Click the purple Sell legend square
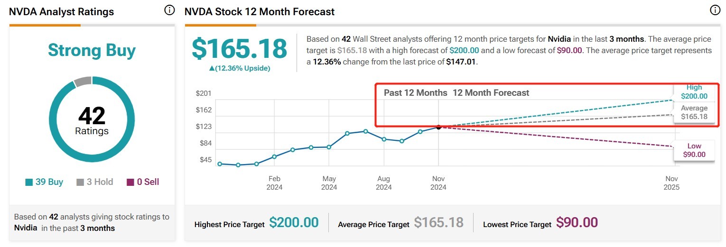The image size is (726, 247). (x=130, y=182)
